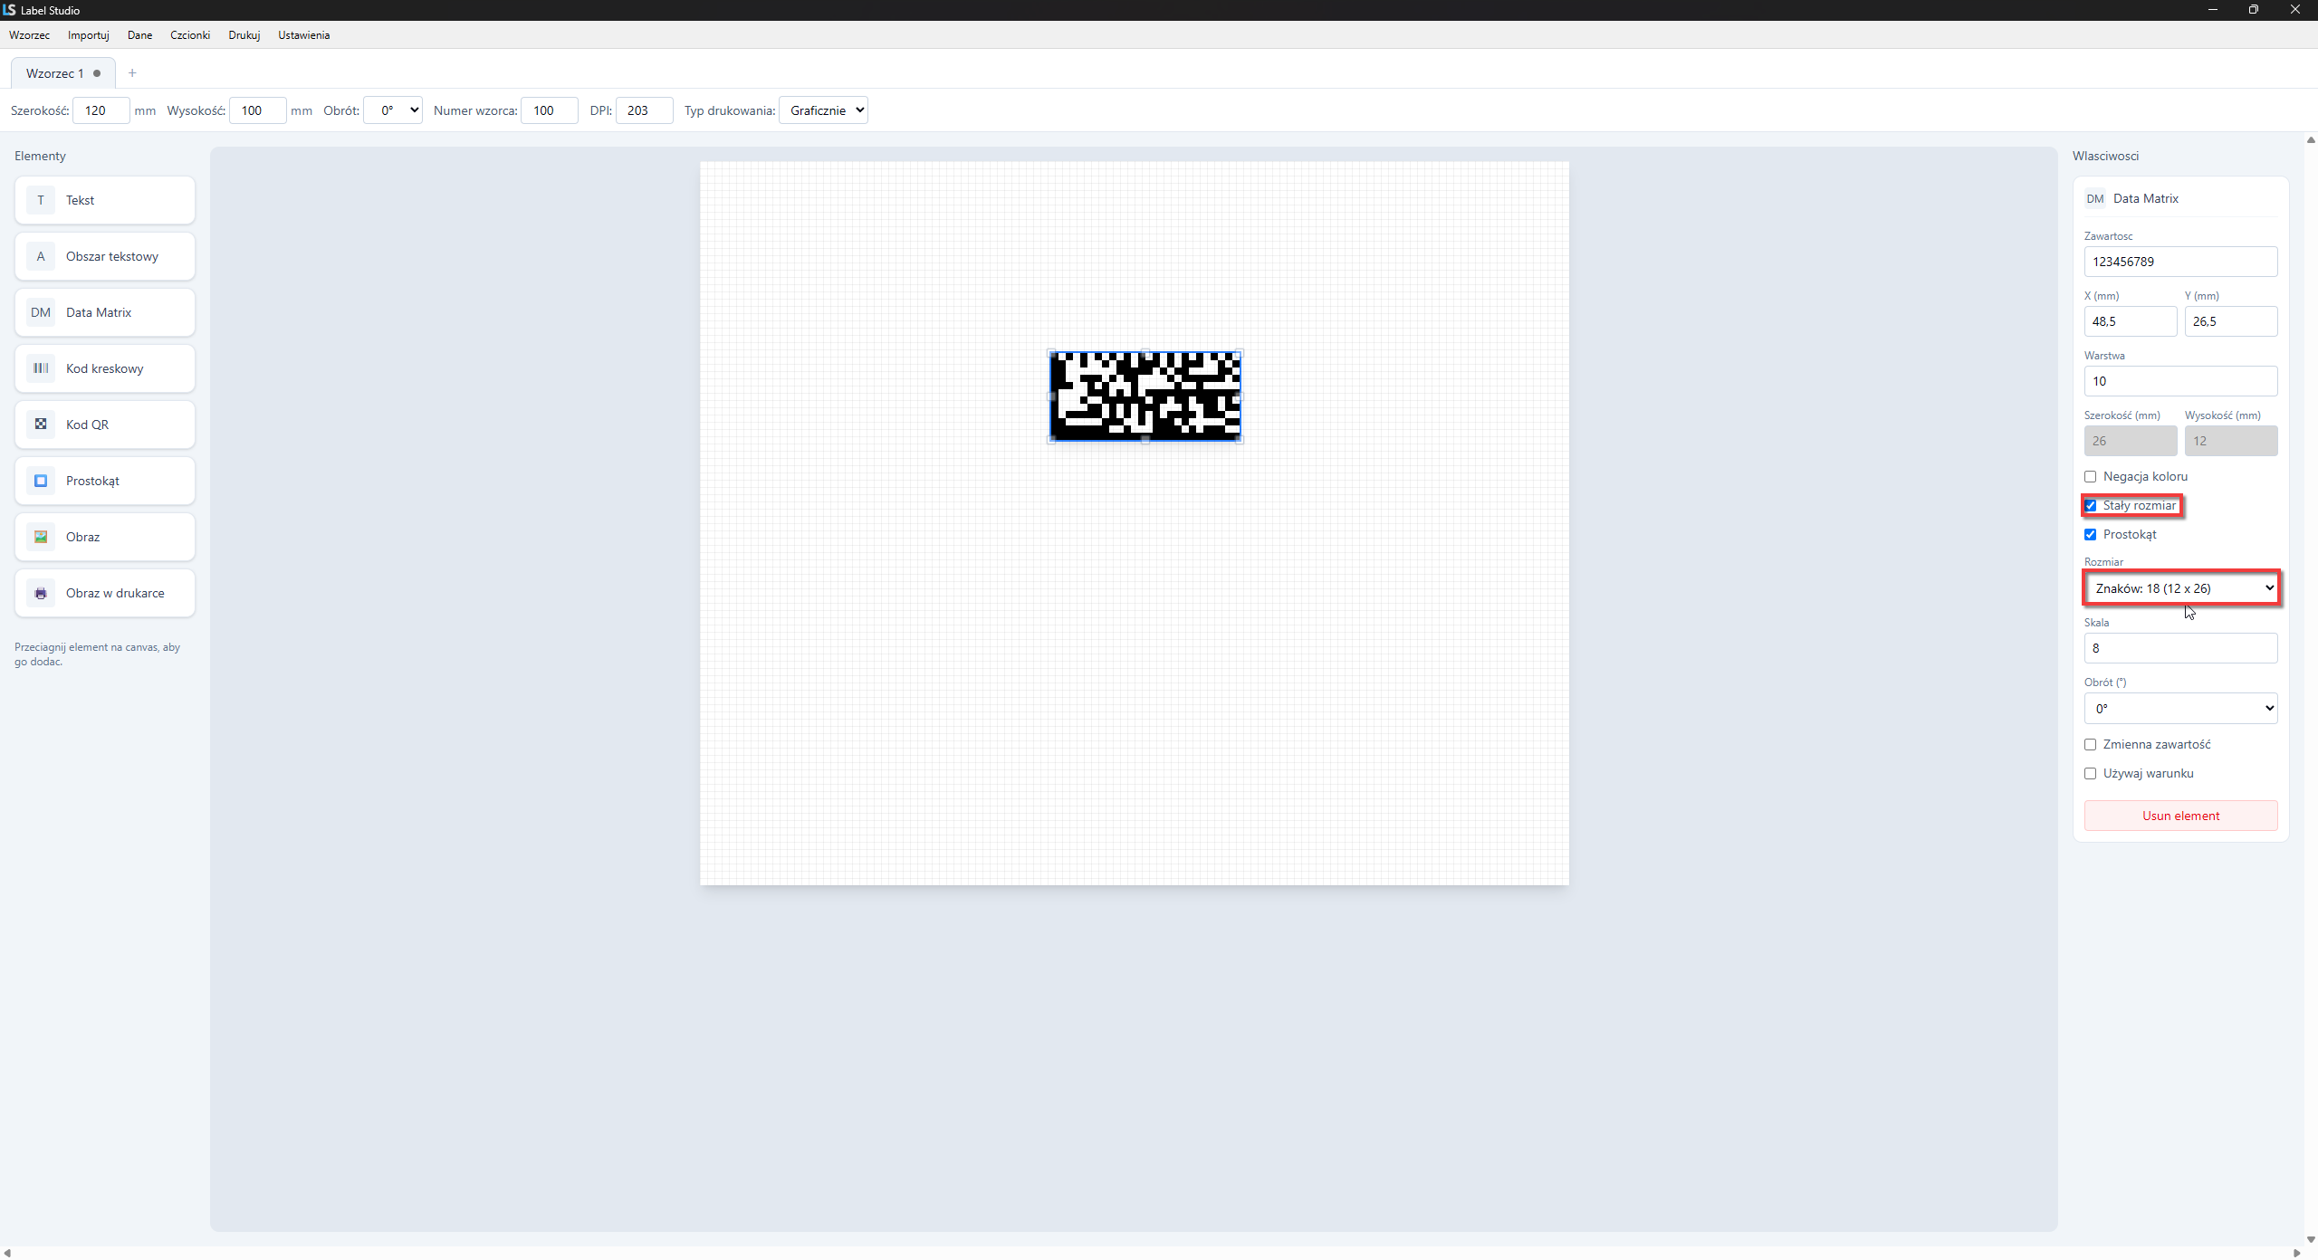This screenshot has height=1260, width=2318.
Task: Enable the Używaj warunku checkbox
Action: (2090, 774)
